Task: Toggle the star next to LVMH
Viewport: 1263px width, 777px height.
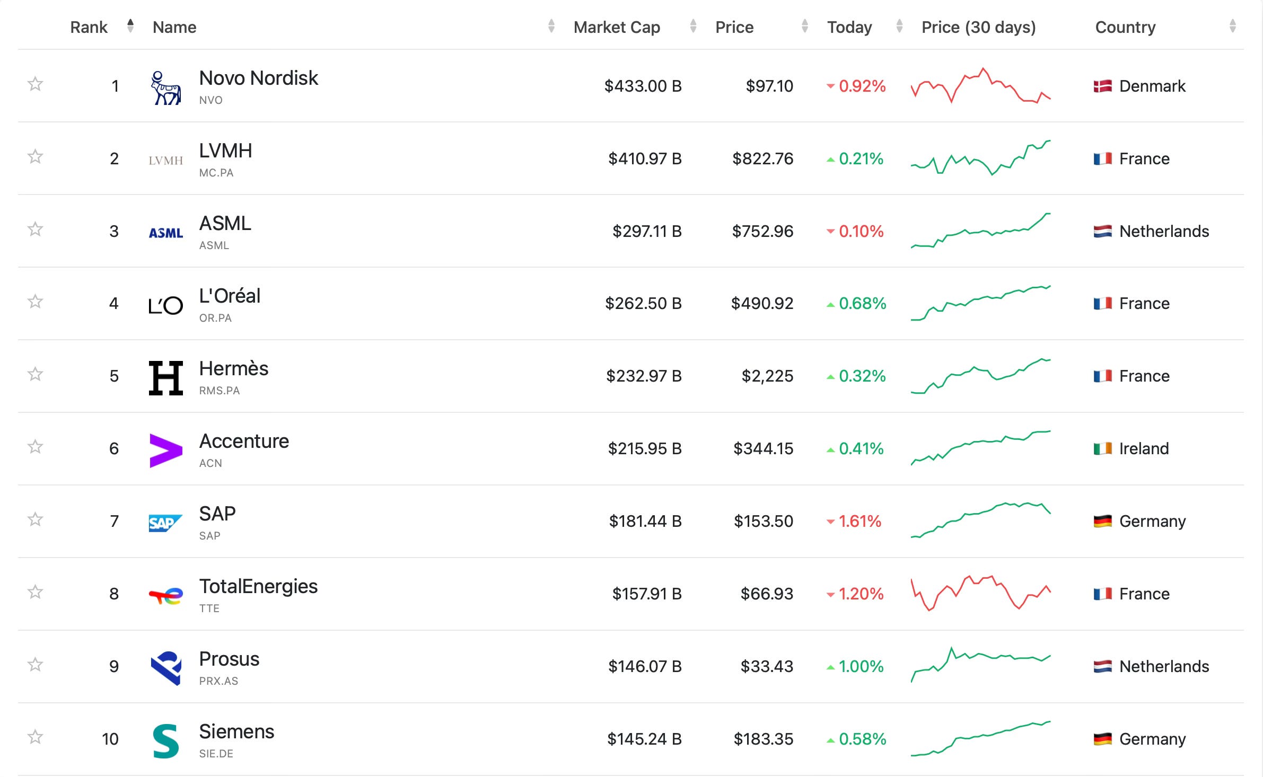Action: (x=35, y=156)
